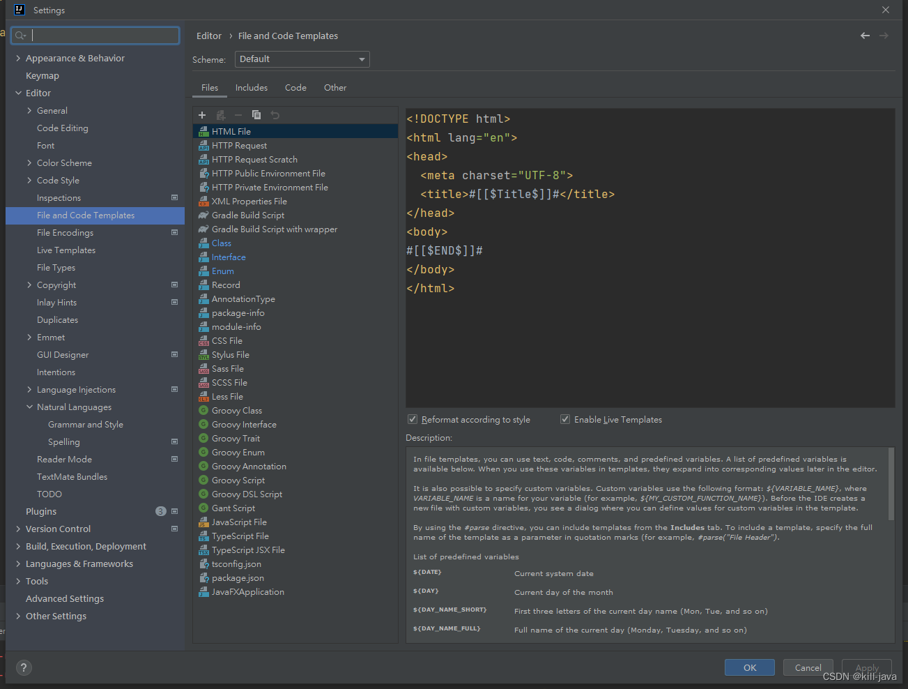Click the search magnifier icon in settings
This screenshot has width=908, height=689.
point(20,36)
